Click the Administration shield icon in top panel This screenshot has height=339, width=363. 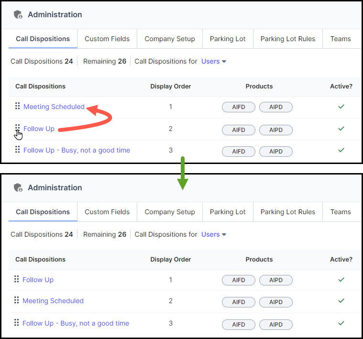pyautogui.click(x=18, y=14)
